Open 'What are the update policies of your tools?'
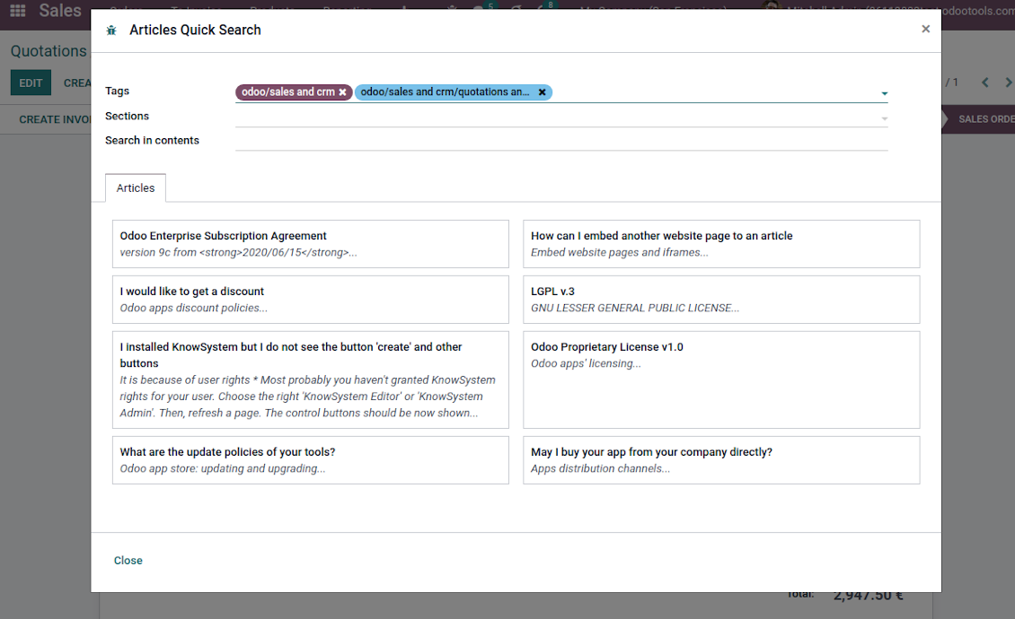 pyautogui.click(x=311, y=460)
